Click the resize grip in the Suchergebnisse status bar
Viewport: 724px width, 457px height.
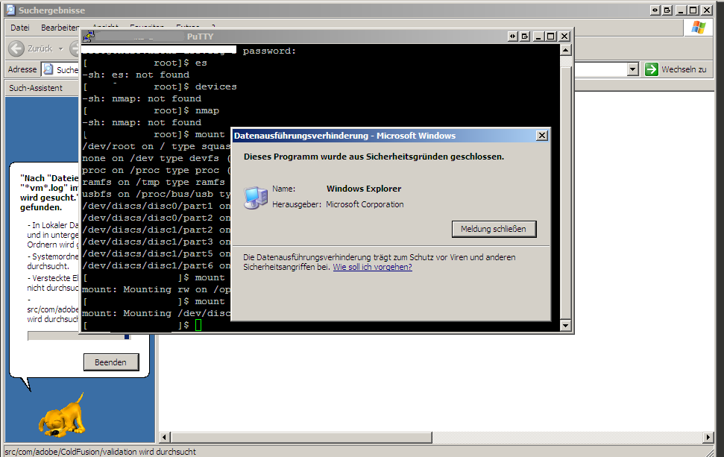[709, 452]
